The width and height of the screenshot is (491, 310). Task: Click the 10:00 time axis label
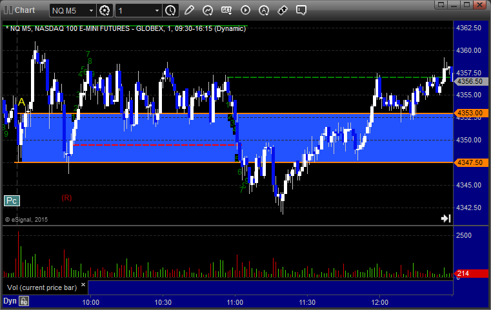[90, 302]
